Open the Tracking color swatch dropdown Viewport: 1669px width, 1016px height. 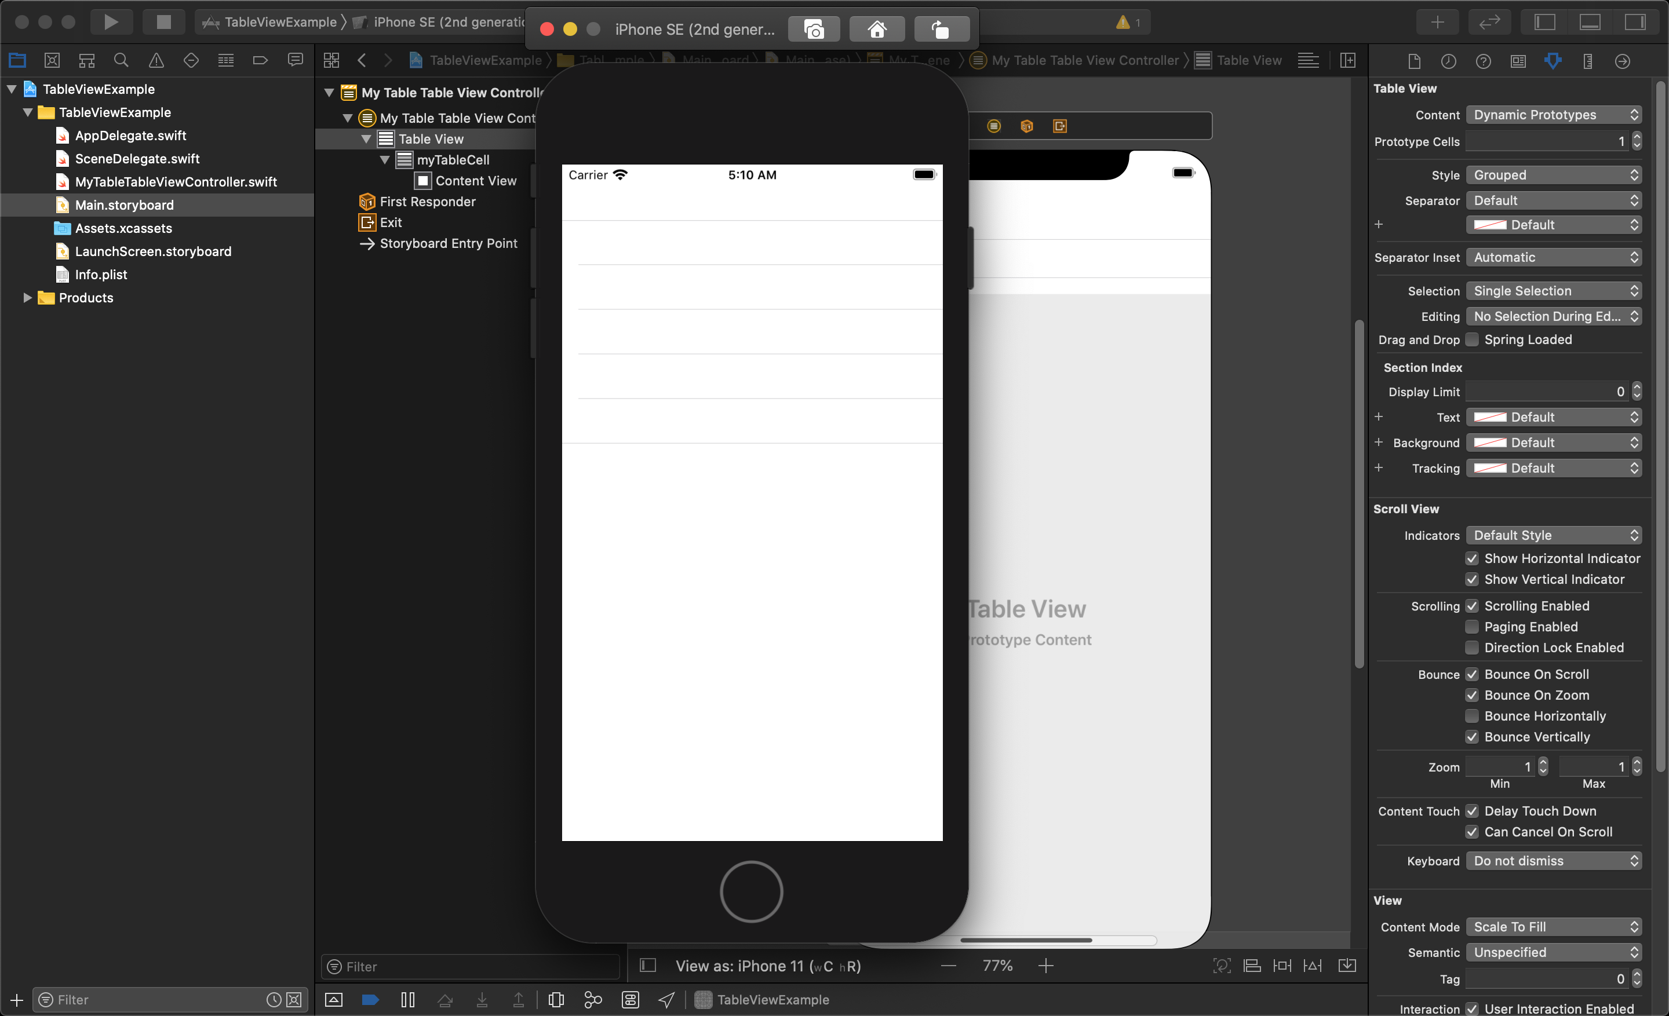click(1554, 469)
